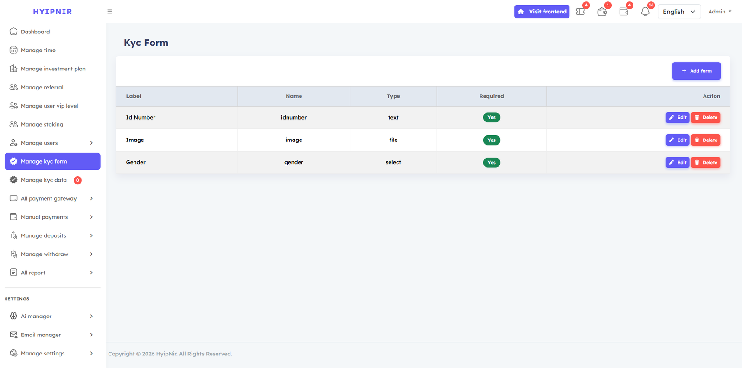Open the wallet icon next to the bell

[x=624, y=12]
